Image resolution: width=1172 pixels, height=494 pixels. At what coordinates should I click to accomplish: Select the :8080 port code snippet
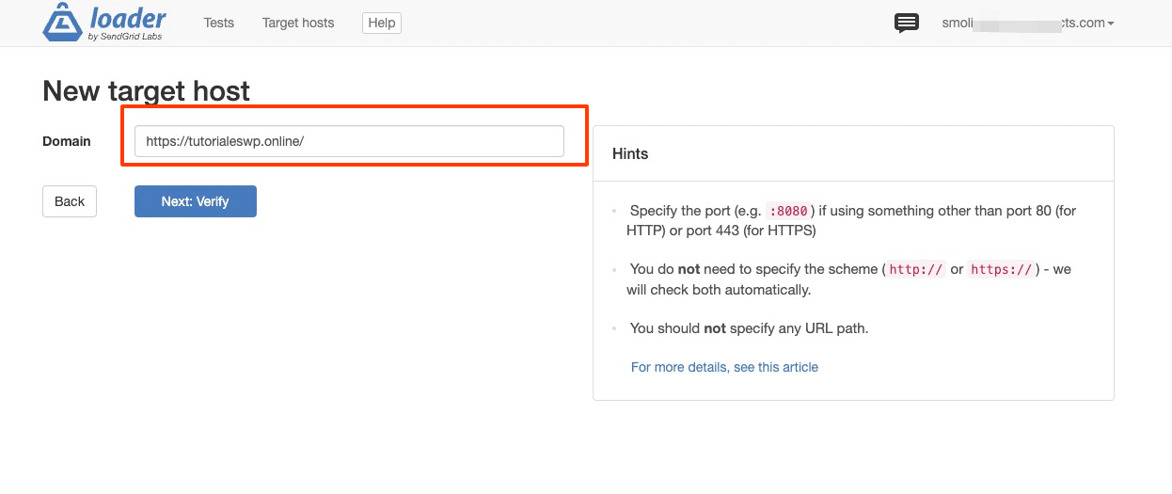pyautogui.click(x=787, y=212)
